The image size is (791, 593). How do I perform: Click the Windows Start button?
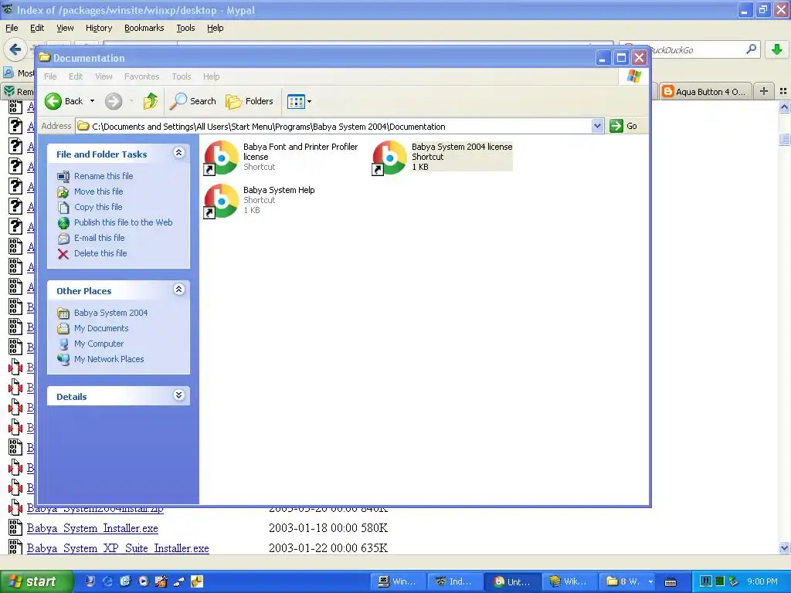36,582
